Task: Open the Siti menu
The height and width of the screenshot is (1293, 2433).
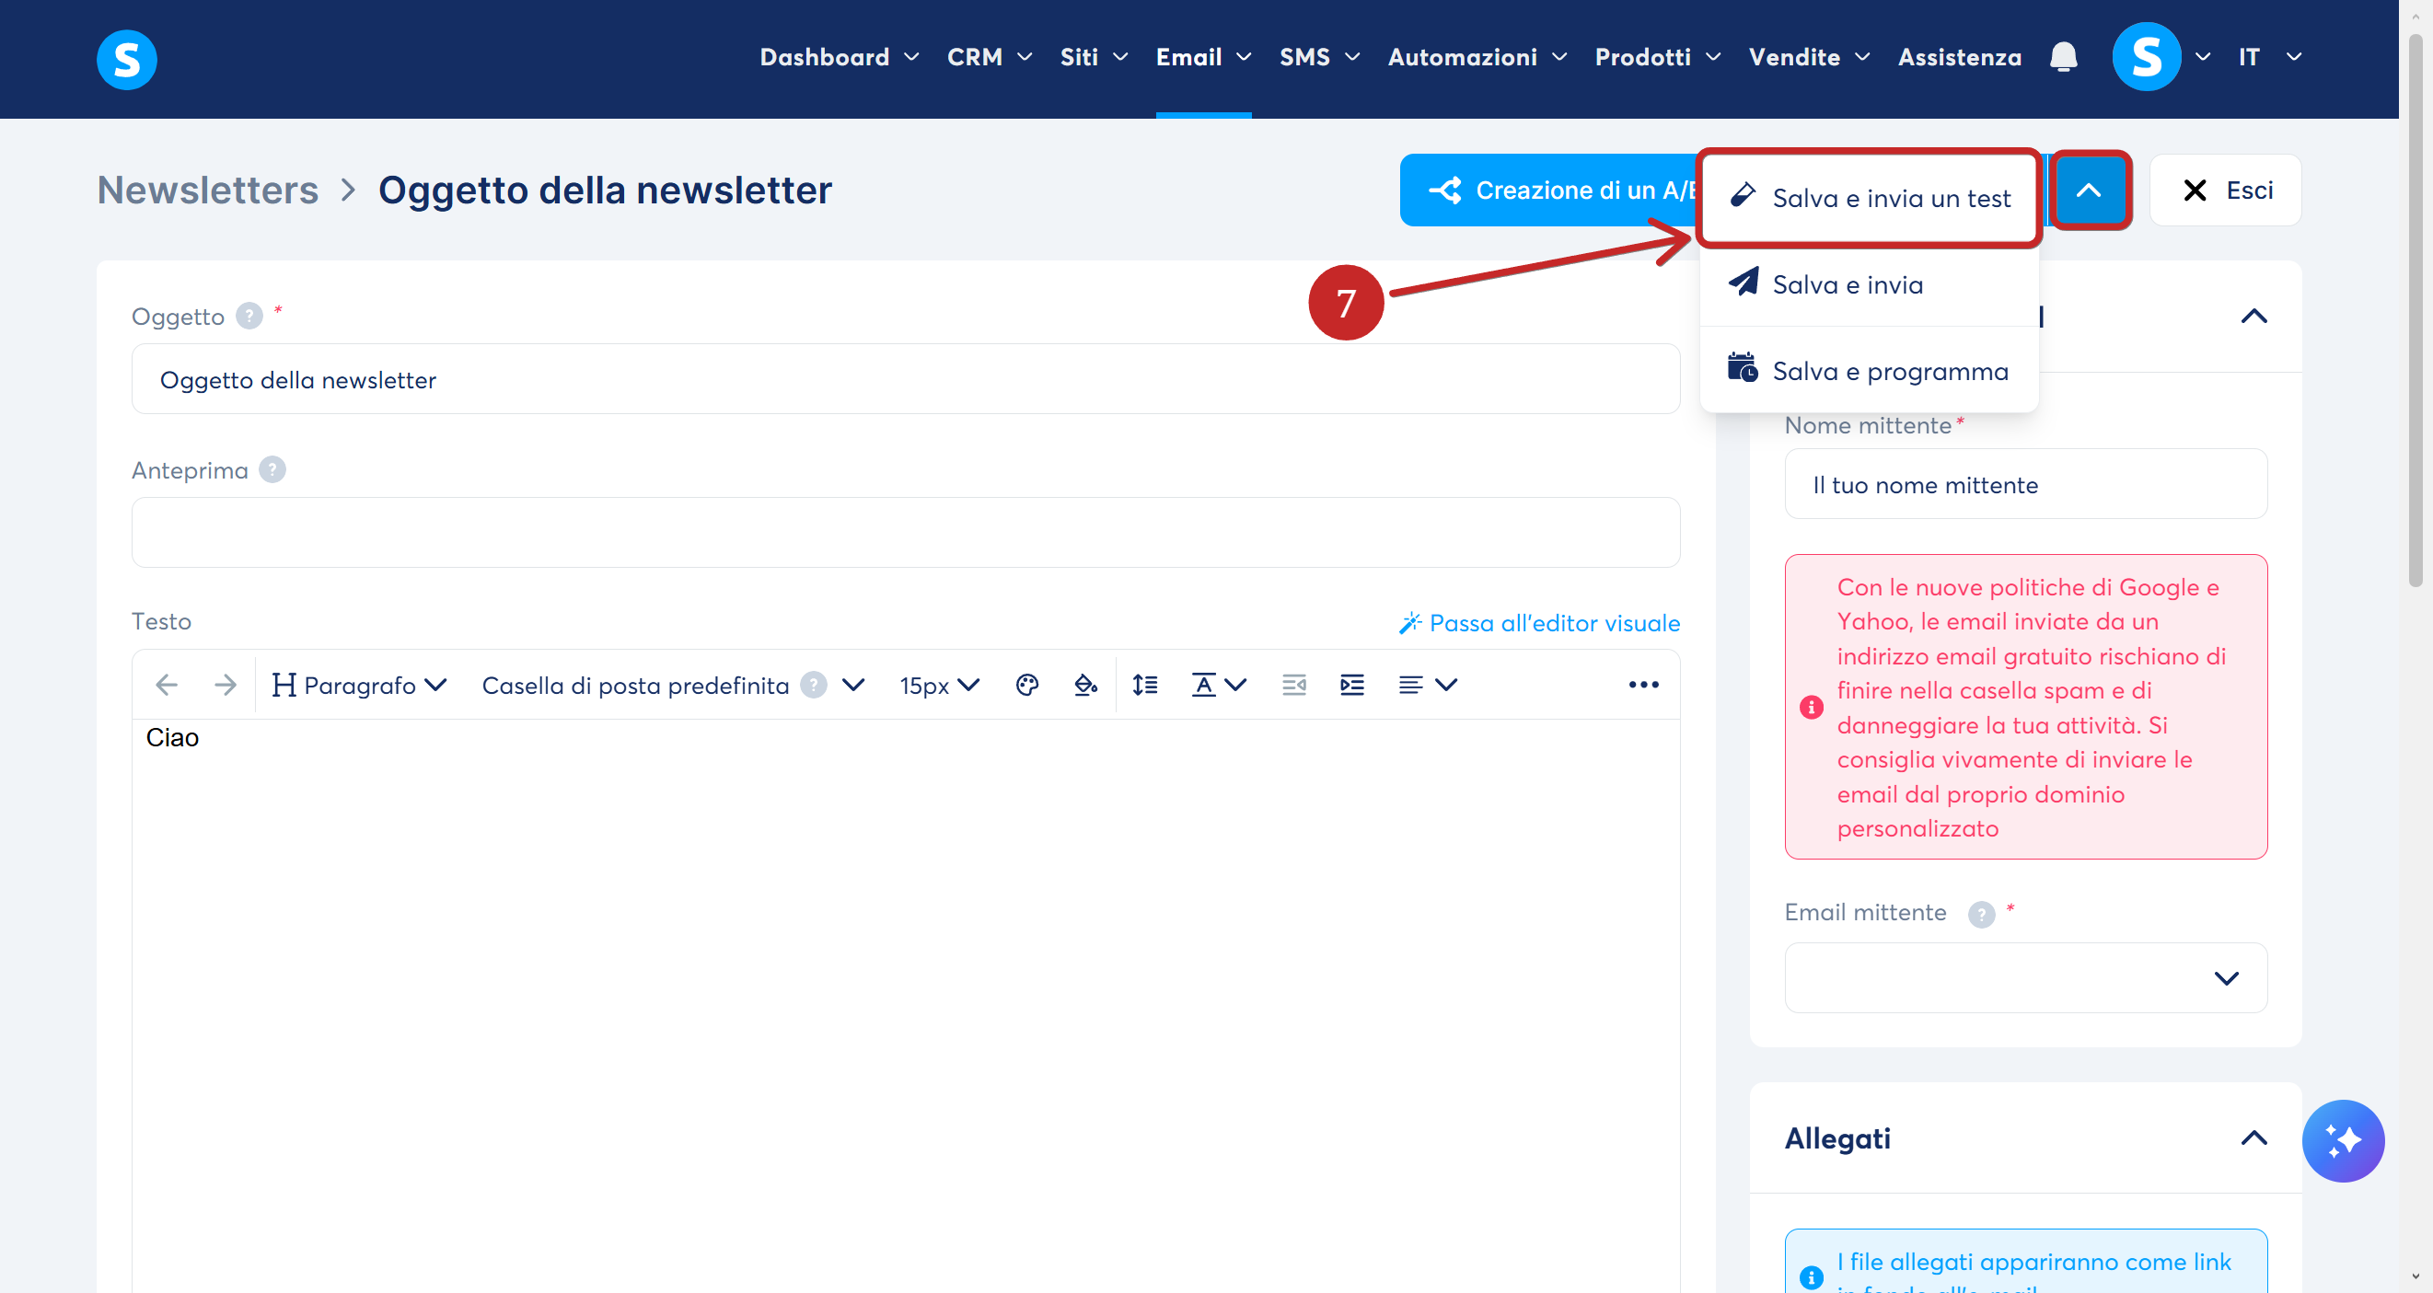Action: coord(1094,58)
